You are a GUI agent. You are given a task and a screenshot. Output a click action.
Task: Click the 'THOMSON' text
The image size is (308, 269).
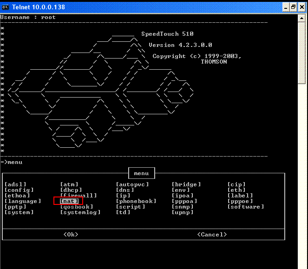tap(214, 62)
